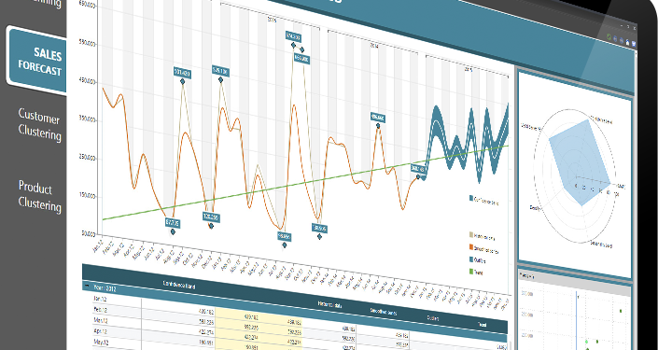Viewport: 658px width, 350px height.
Task: Sort by Historical data column header
Action: (329, 304)
